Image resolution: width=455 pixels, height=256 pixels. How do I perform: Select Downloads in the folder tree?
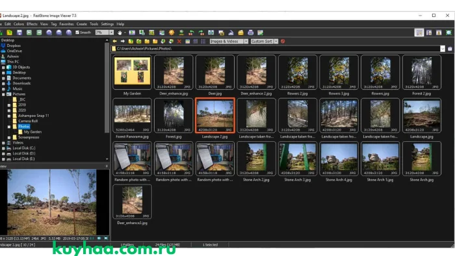click(x=21, y=84)
